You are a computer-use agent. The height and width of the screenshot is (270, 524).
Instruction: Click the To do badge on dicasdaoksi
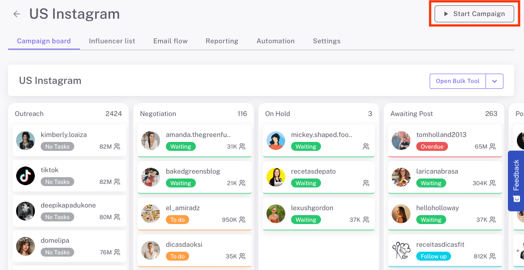coord(177,256)
